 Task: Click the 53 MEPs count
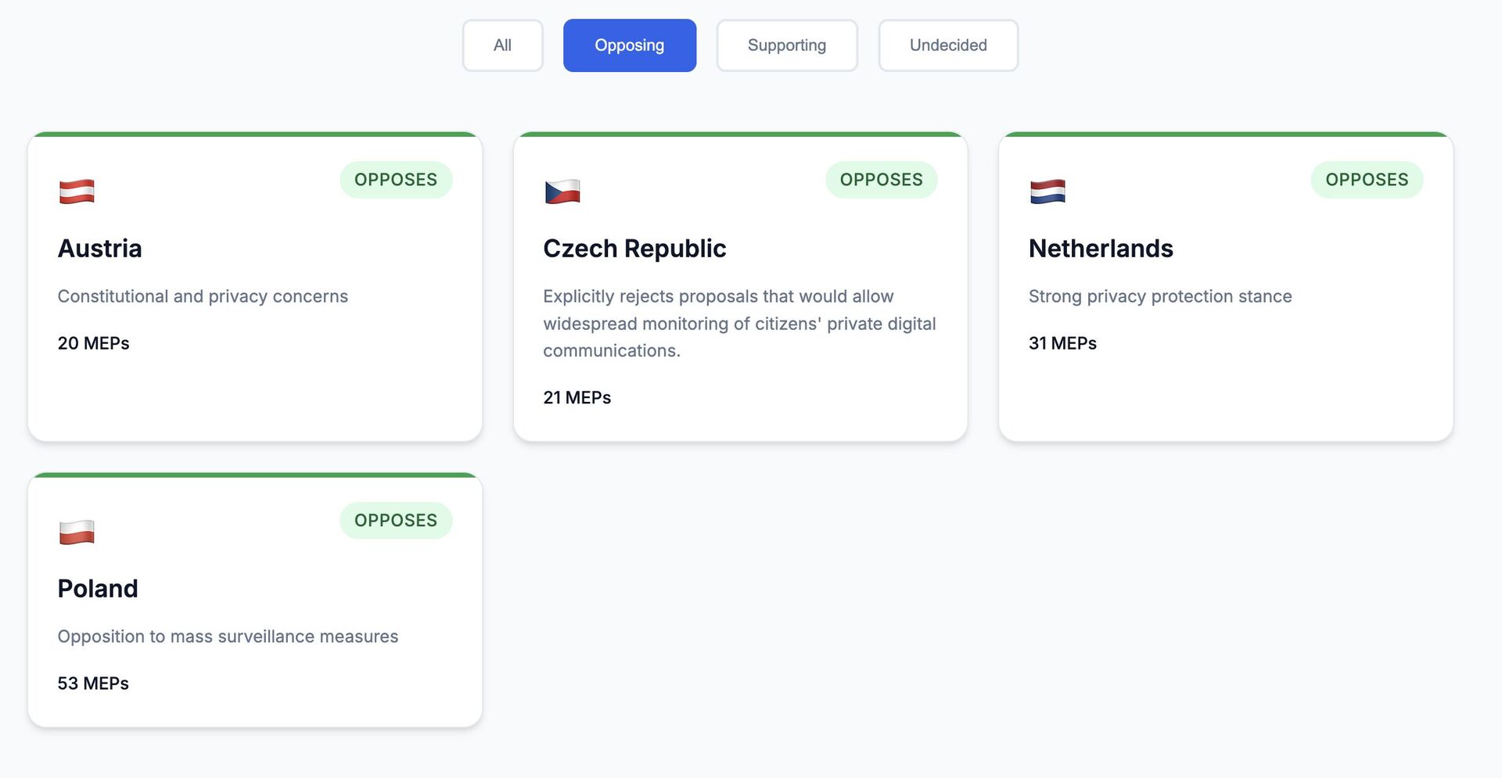93,683
